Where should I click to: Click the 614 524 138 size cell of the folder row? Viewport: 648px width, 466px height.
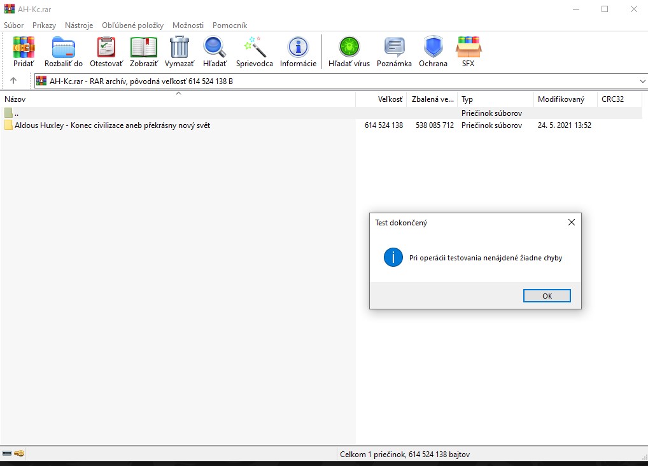tap(383, 125)
